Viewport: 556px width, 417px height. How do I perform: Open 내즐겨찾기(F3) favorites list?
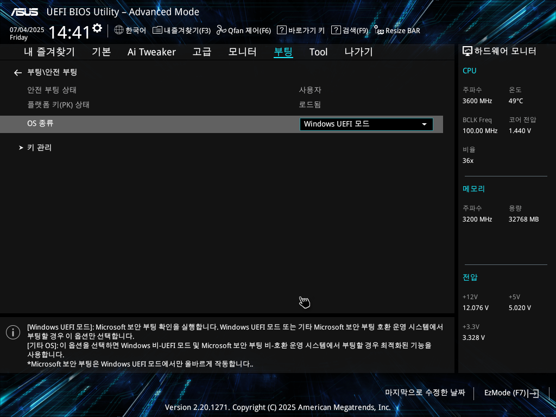pyautogui.click(x=181, y=30)
